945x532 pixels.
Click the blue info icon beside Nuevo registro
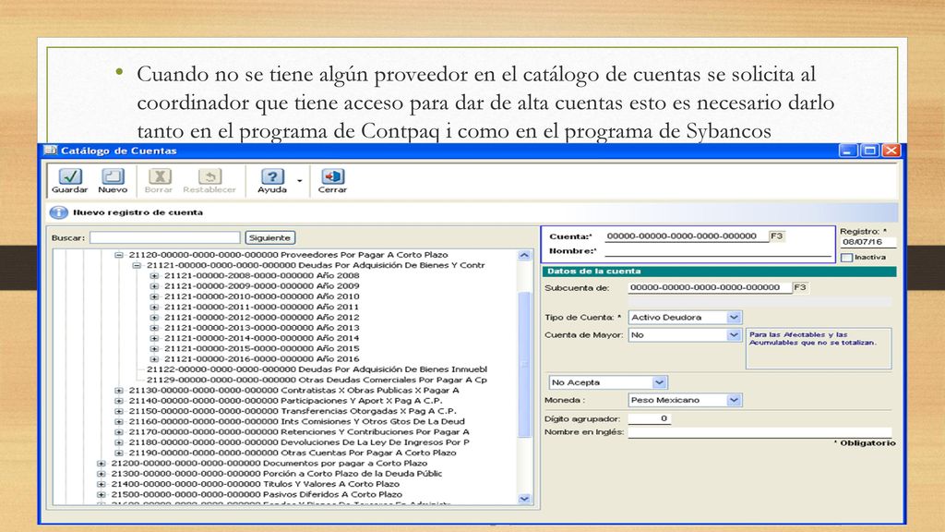click(x=58, y=212)
